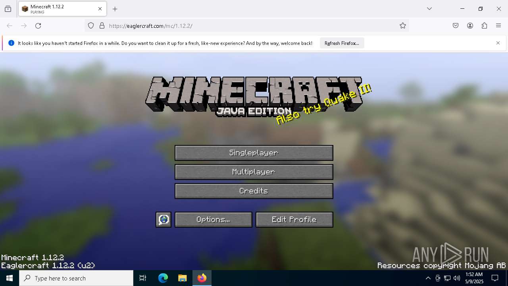The height and width of the screenshot is (286, 508).
Task: Click the language globe icon button
Action: pyautogui.click(x=164, y=220)
